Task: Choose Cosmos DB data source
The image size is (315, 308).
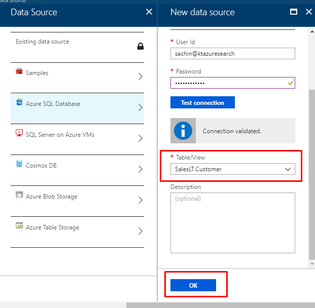Action: tap(77, 170)
